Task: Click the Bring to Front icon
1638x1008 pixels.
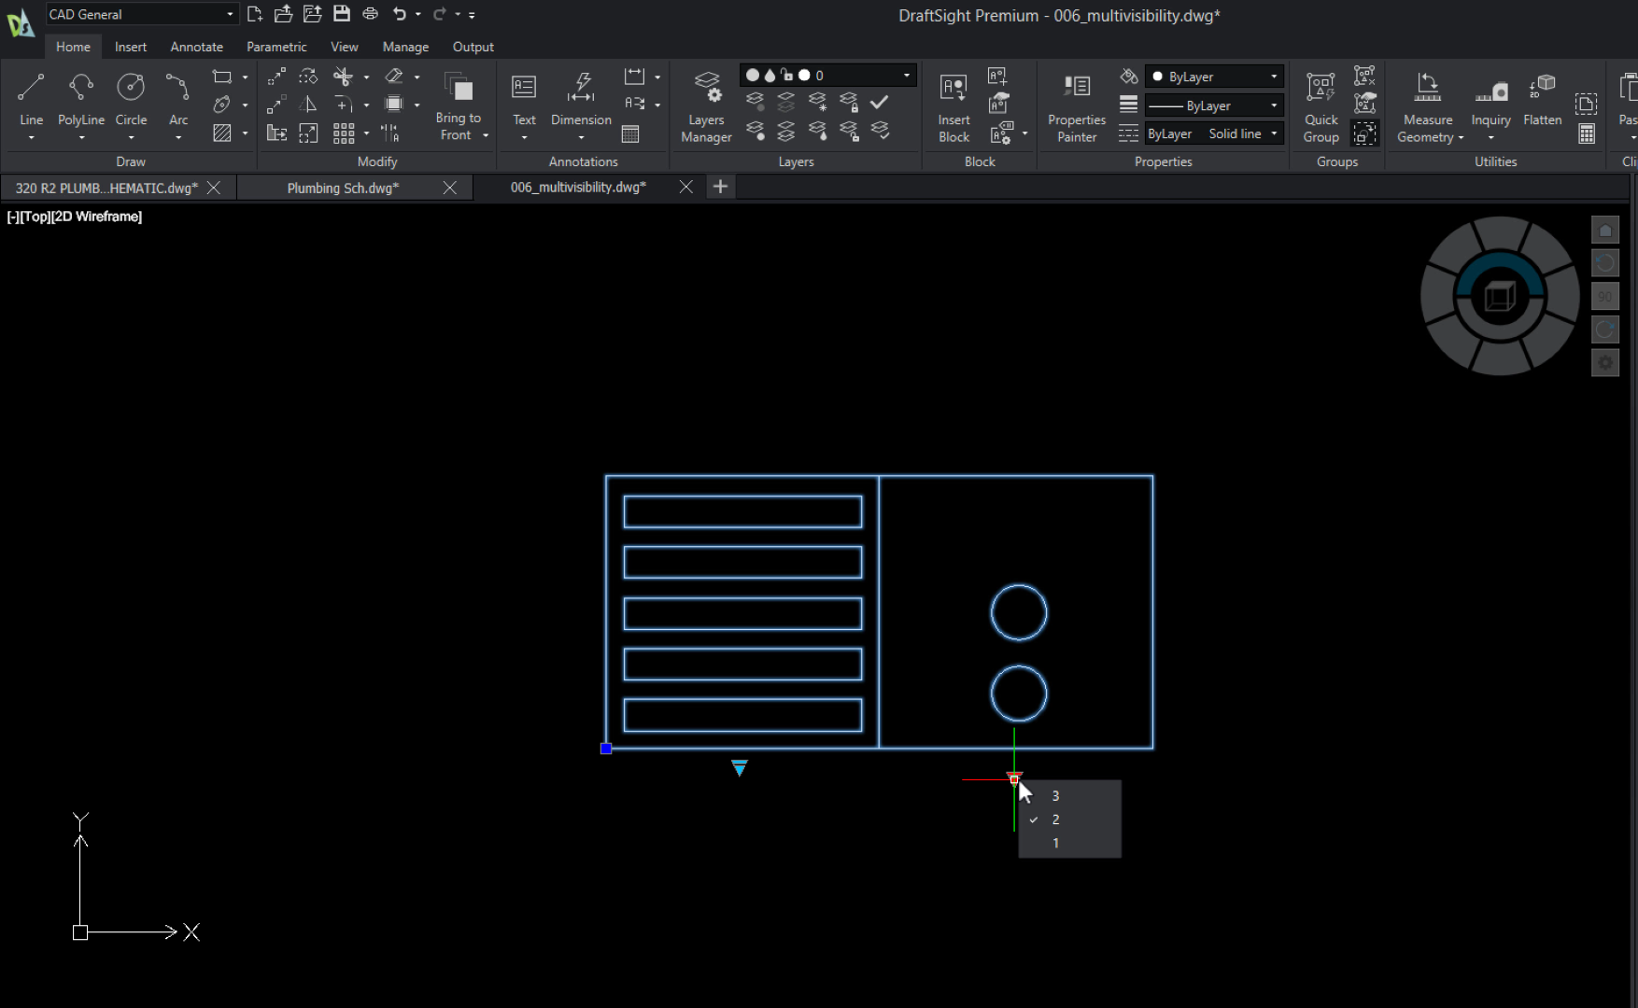Action: [x=458, y=88]
